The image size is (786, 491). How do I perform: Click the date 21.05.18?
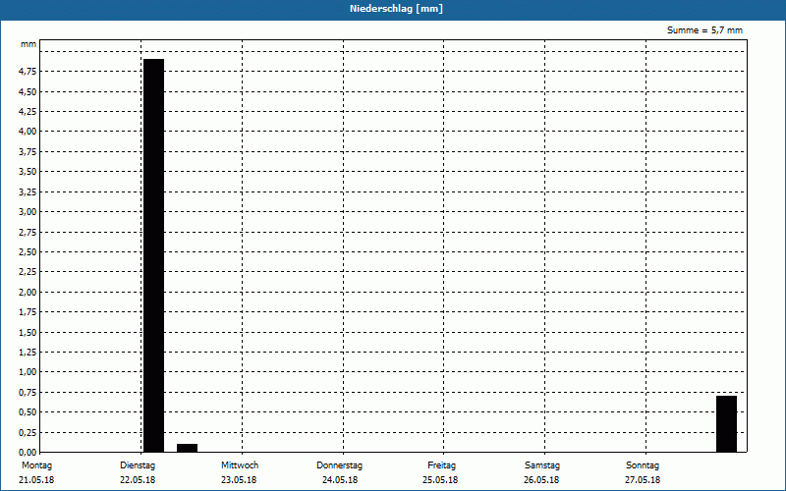point(36,480)
